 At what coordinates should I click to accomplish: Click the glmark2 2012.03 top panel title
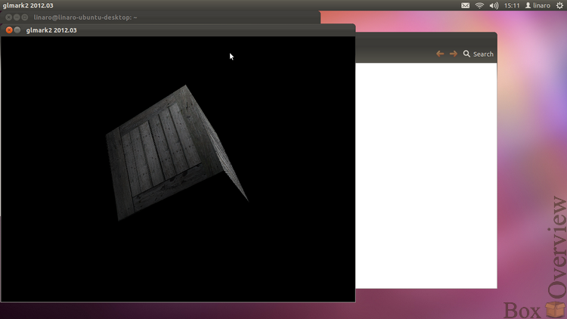point(28,5)
